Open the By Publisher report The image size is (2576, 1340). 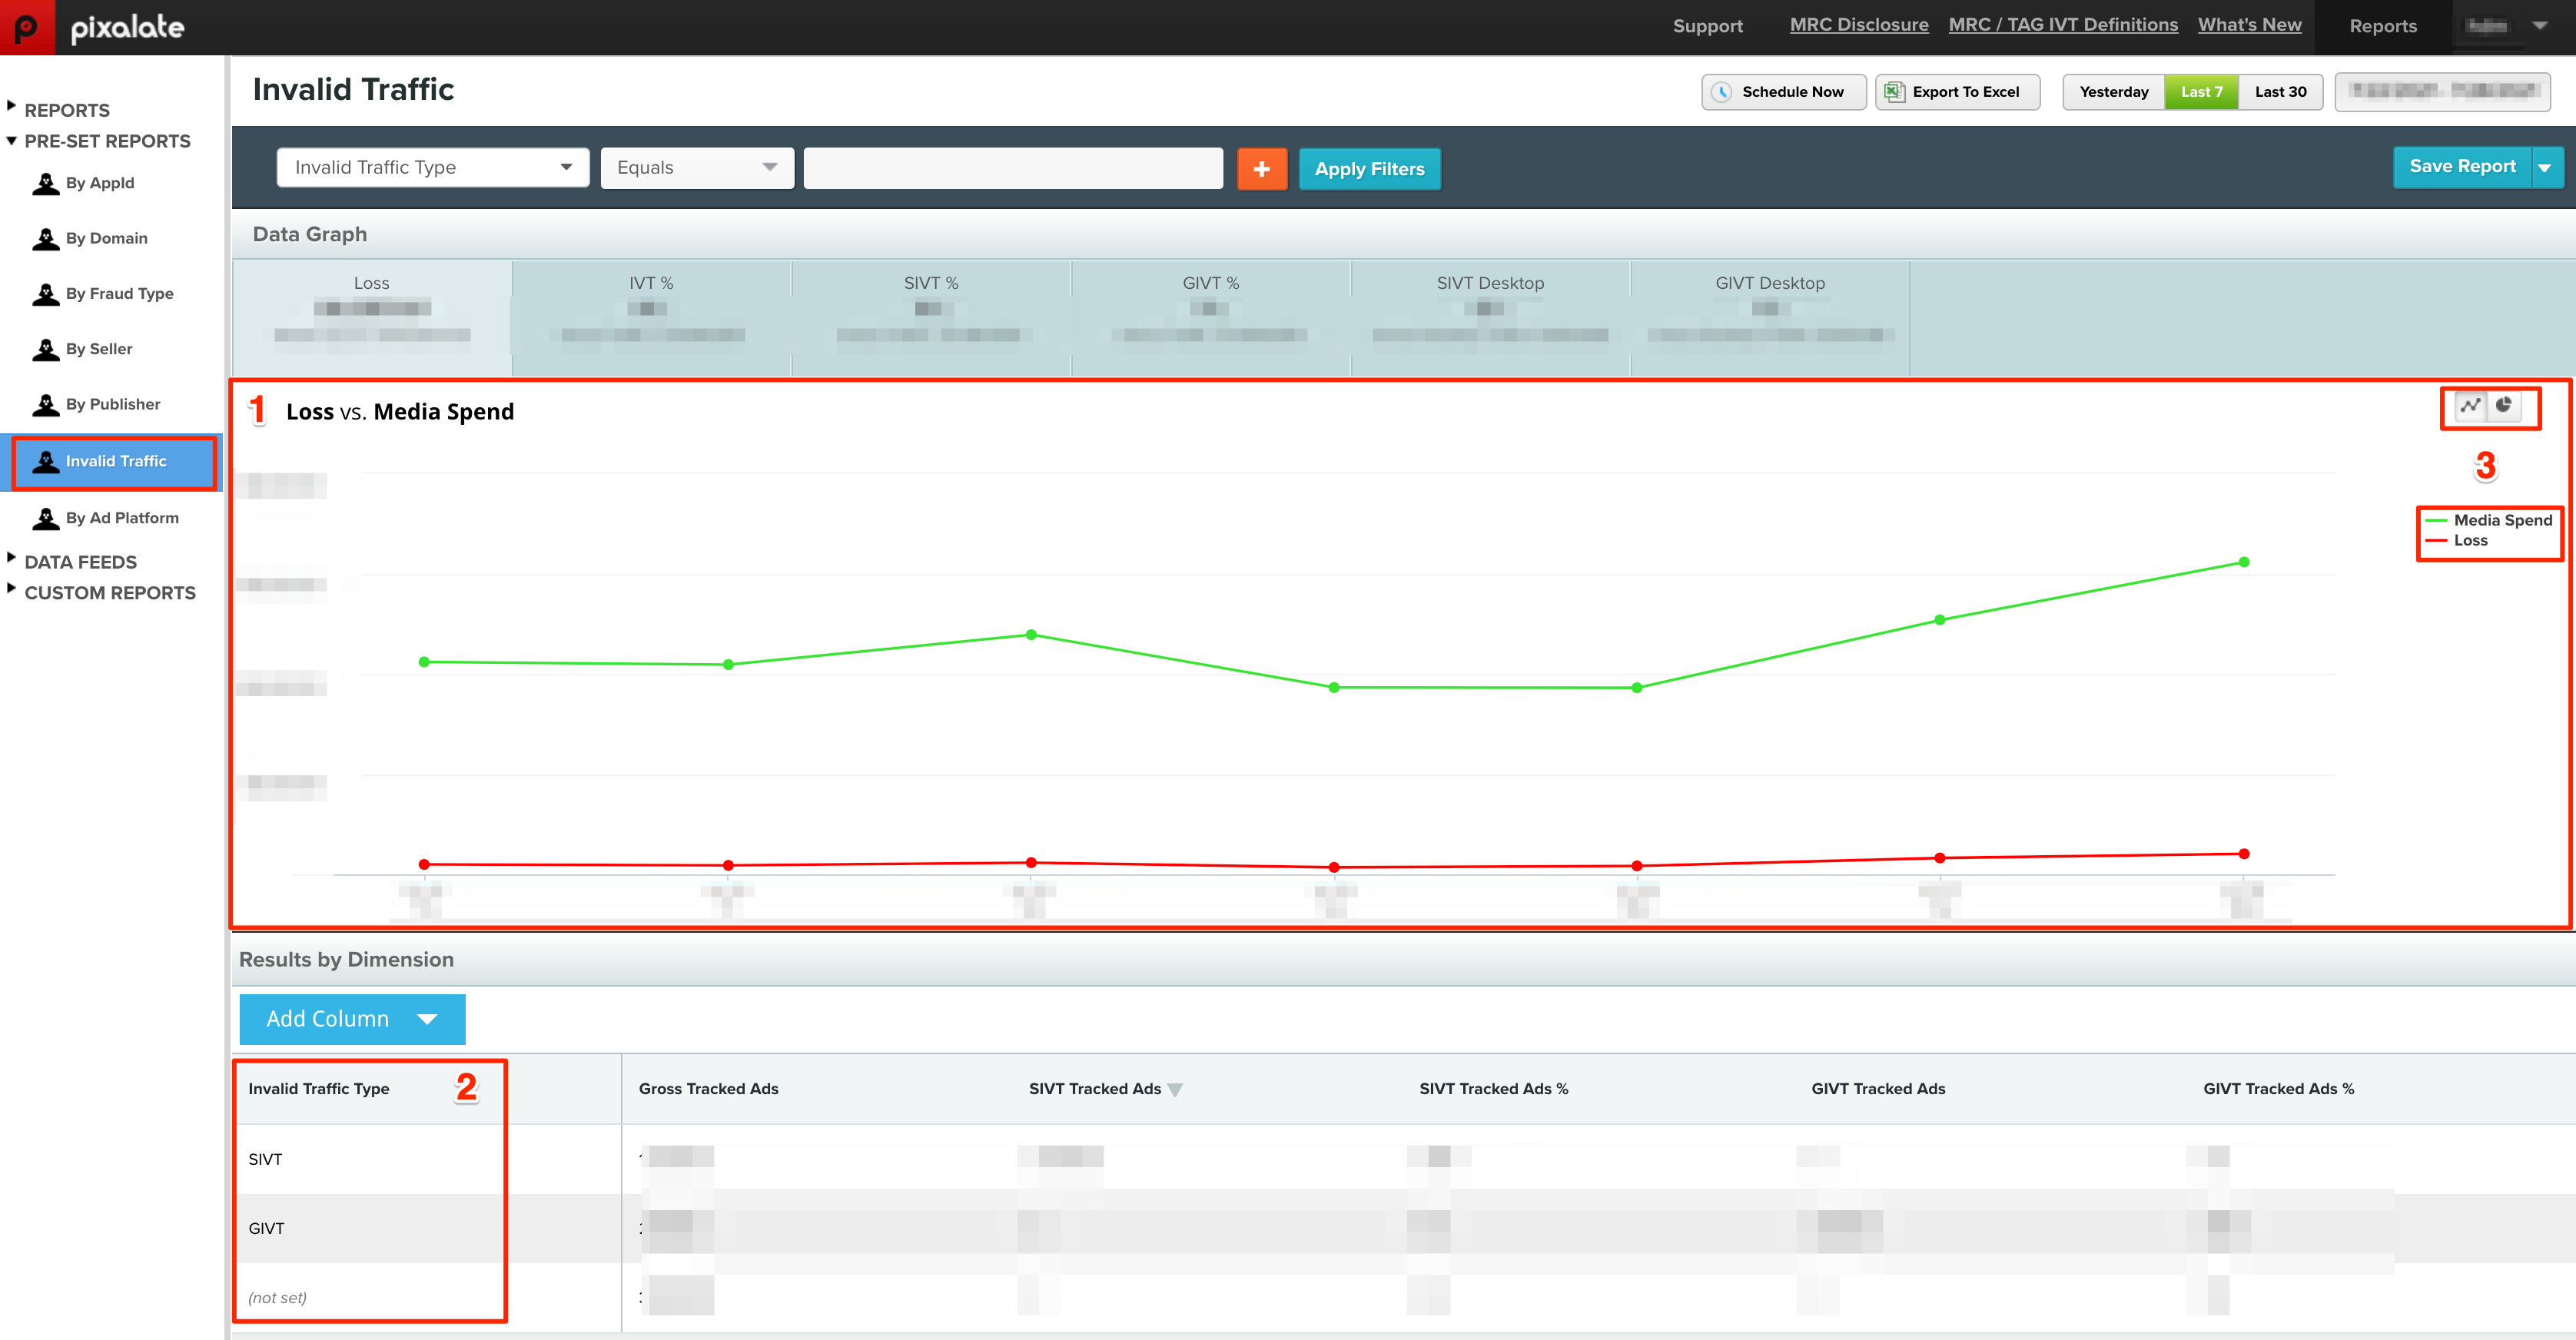(113, 404)
